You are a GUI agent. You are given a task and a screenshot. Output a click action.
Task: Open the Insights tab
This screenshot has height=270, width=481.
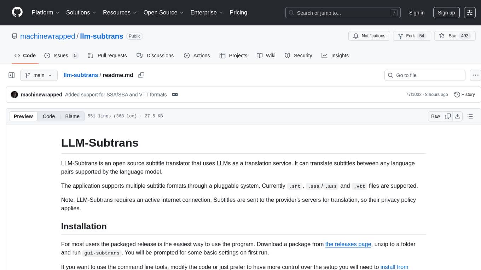click(335, 55)
